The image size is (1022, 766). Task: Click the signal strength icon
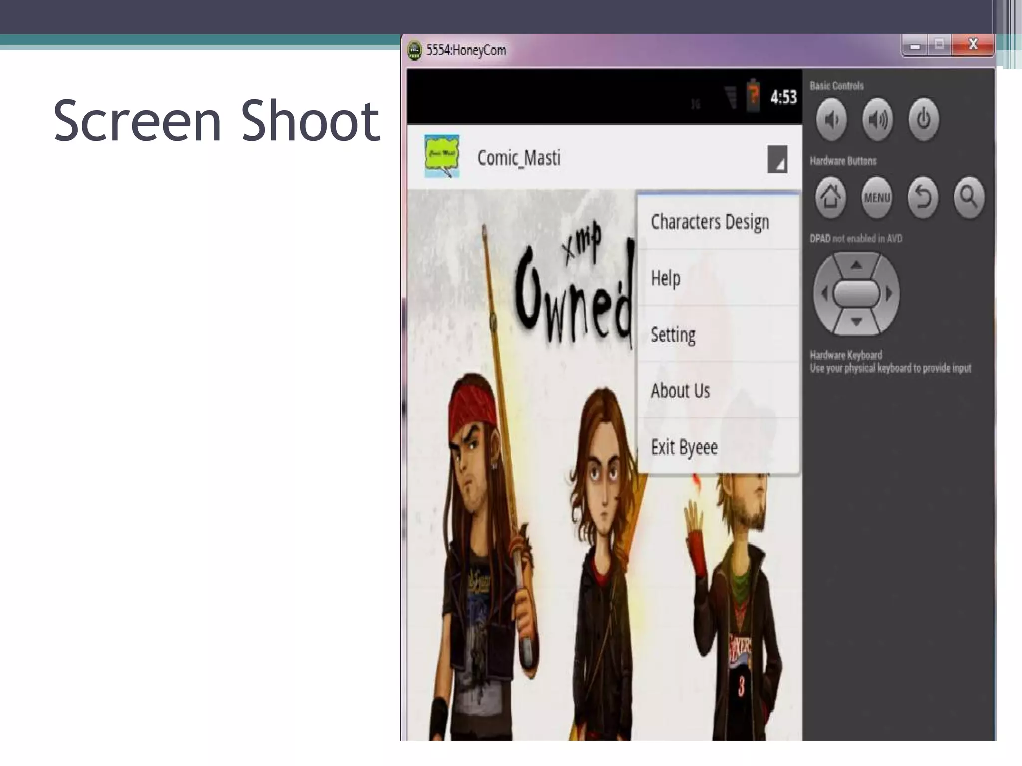point(730,97)
